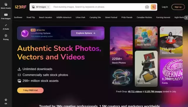Click the image icon beside 298+ million stock assets

pyautogui.click(x=19, y=81)
